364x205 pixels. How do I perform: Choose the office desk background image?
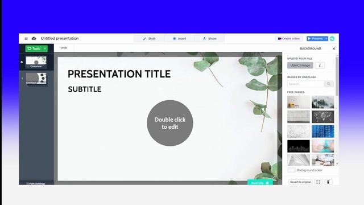pyautogui.click(x=323, y=160)
